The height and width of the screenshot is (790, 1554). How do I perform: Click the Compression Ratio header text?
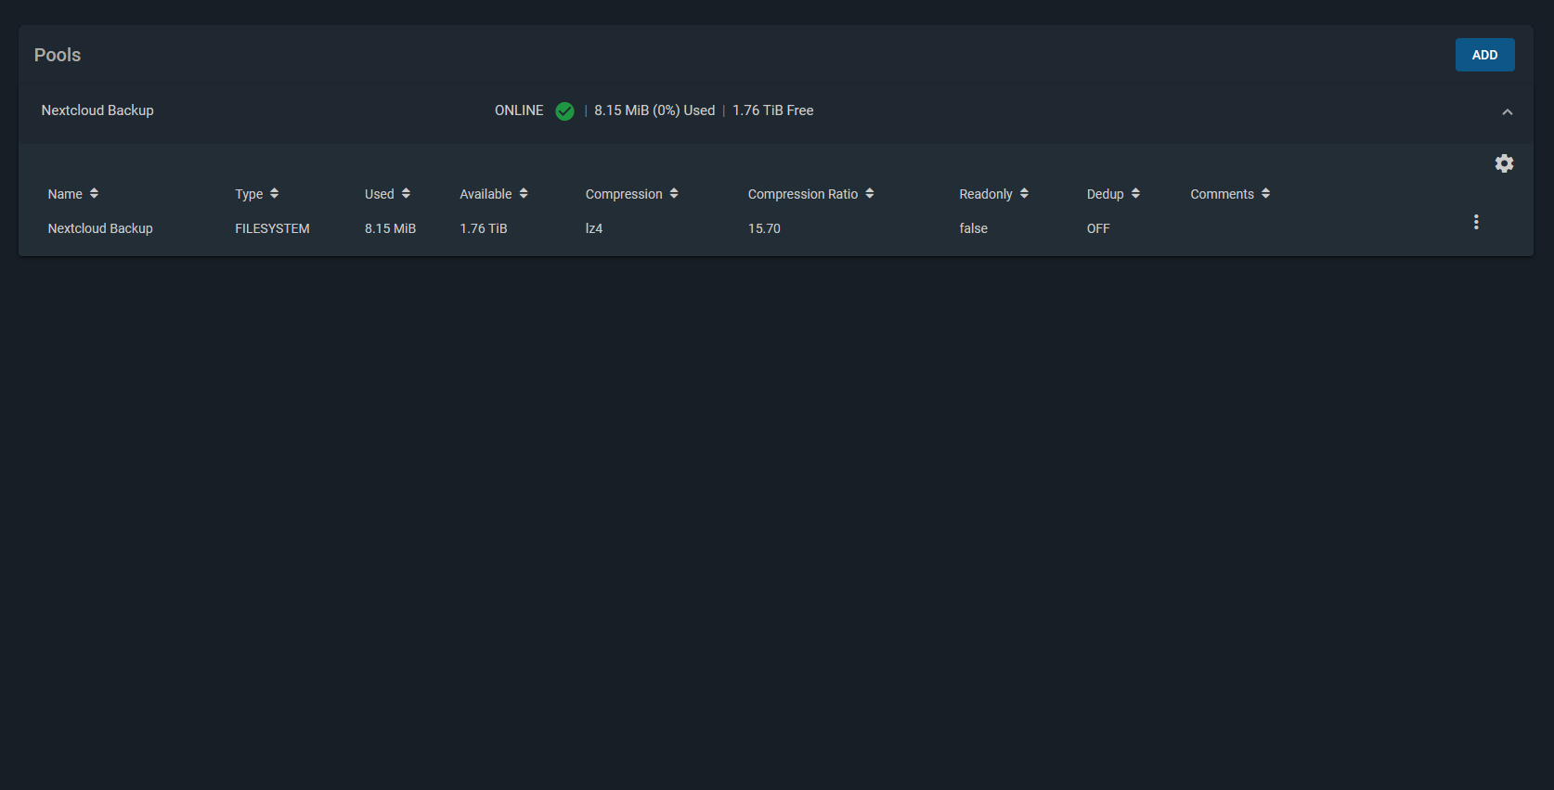pyautogui.click(x=803, y=194)
